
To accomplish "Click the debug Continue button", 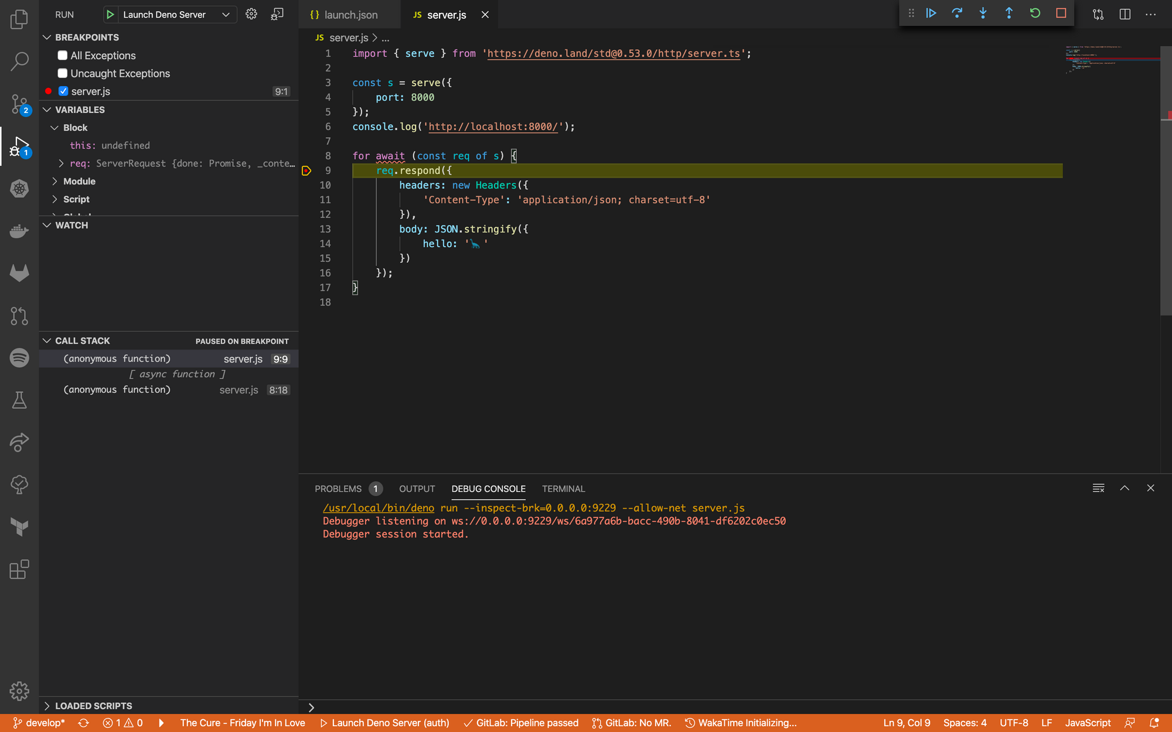I will (931, 13).
